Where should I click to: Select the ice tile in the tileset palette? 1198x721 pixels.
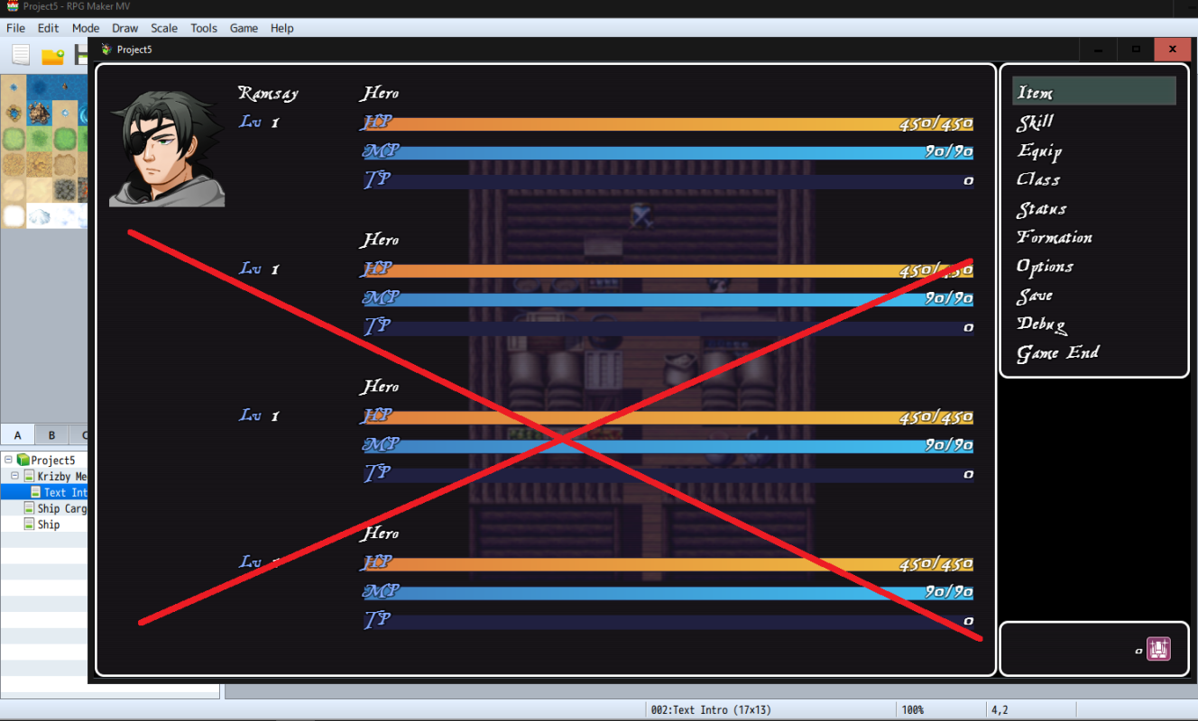pos(39,216)
